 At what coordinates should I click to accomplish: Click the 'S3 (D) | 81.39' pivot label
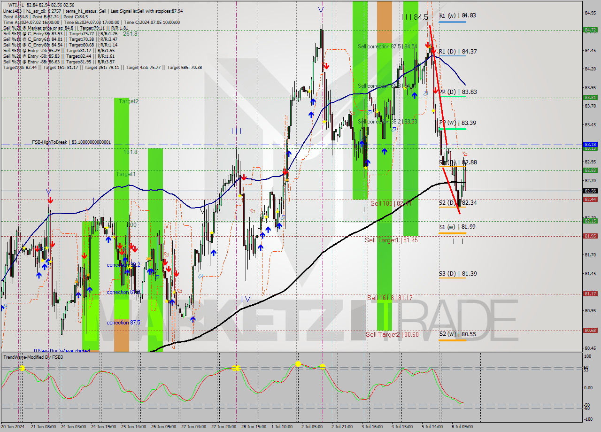pos(458,274)
